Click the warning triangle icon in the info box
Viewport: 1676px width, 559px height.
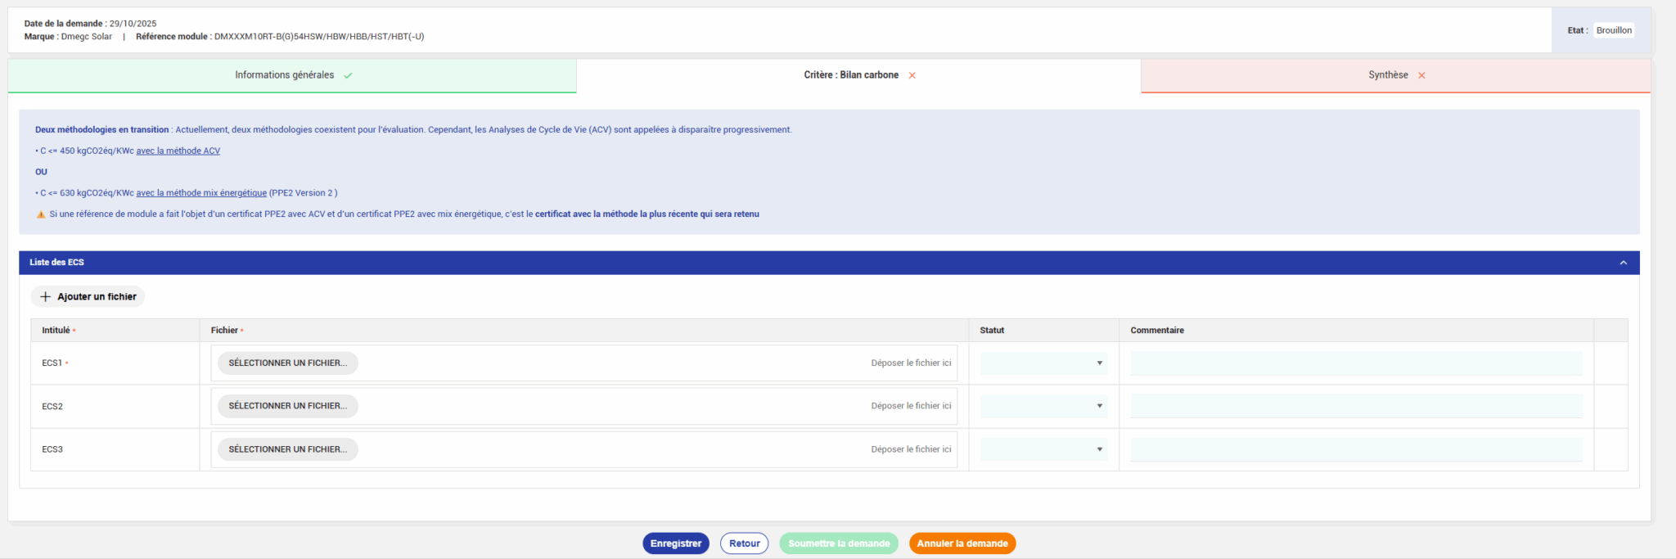(x=41, y=214)
